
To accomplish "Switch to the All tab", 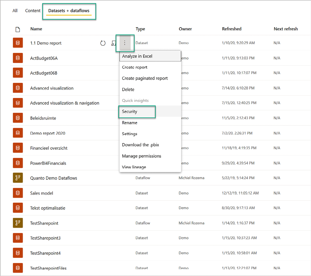I will click(15, 11).
